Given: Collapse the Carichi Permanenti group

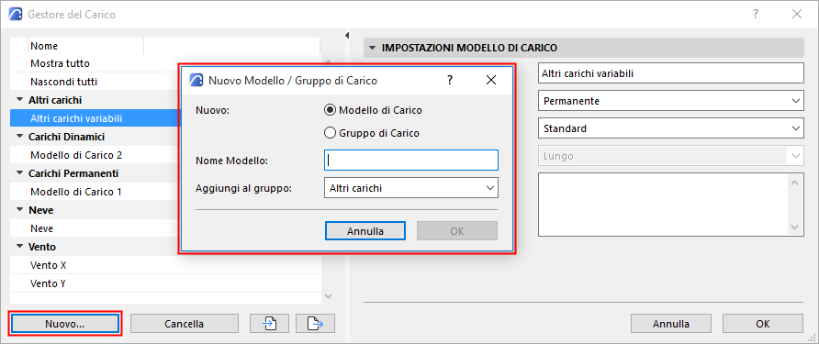Looking at the screenshot, I should (20, 173).
